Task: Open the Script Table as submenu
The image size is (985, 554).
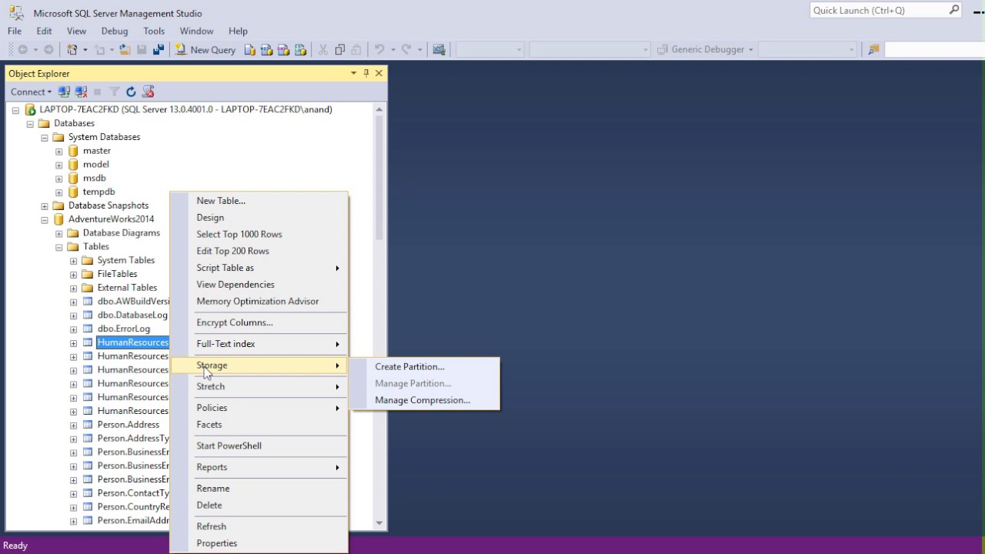Action: 259,268
